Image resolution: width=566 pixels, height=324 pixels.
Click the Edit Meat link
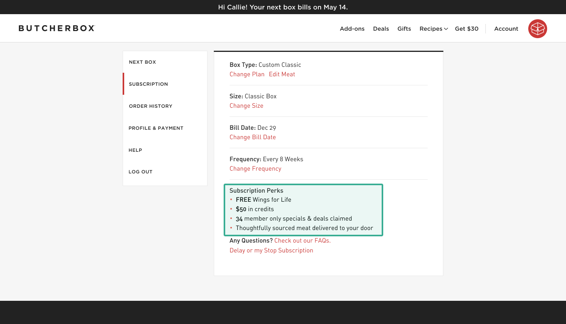282,74
